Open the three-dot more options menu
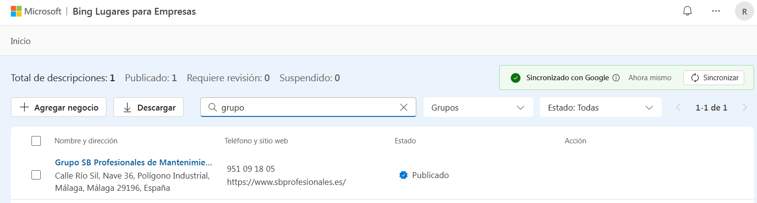The image size is (757, 203). point(716,11)
